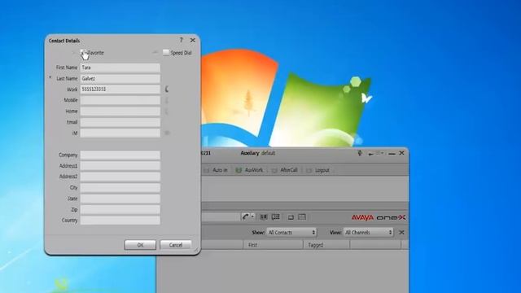Focus the State field
The width and height of the screenshot is (521, 293).
(120, 199)
